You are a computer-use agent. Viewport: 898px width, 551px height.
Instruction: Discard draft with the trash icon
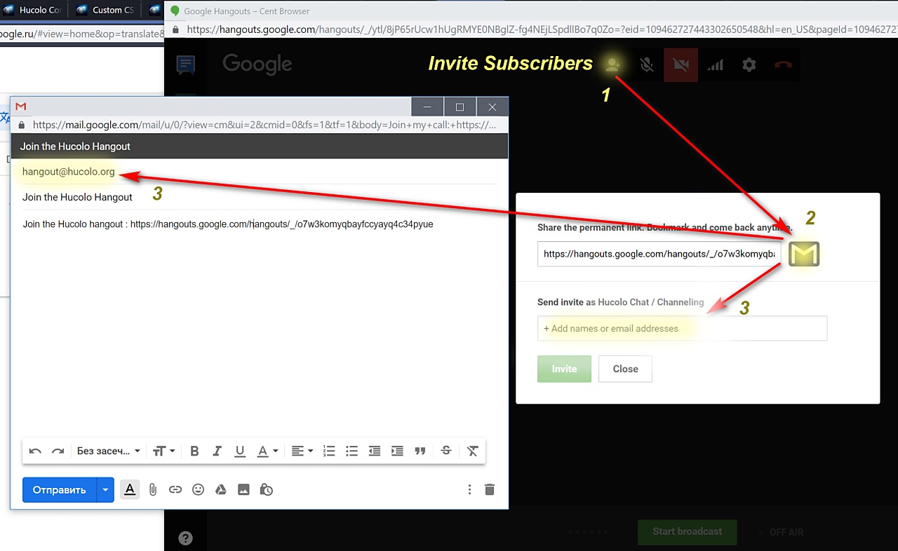tap(490, 490)
